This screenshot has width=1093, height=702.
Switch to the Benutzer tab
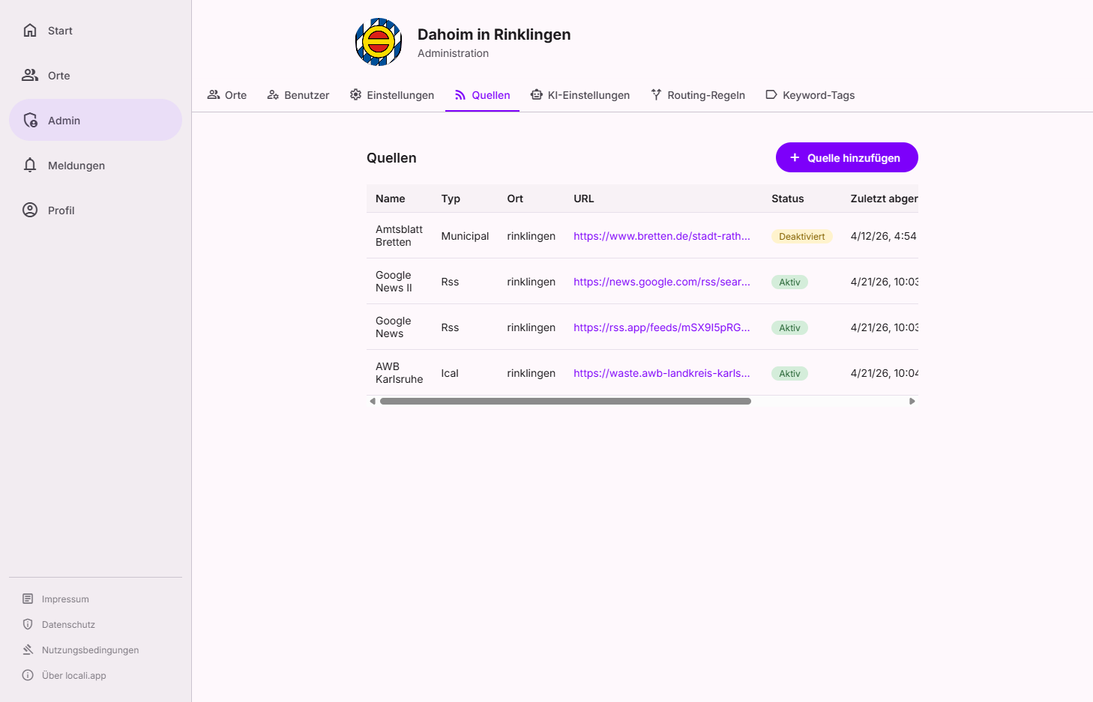[x=298, y=94]
